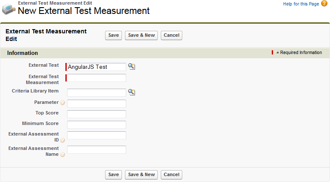Focus the External Test field with AngularJS Test
330x182 pixels.
pos(97,67)
